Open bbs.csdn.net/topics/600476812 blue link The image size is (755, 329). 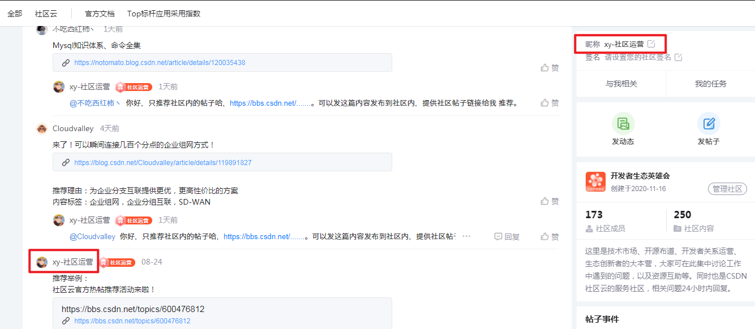pos(132,321)
